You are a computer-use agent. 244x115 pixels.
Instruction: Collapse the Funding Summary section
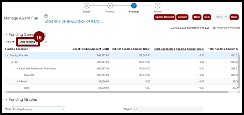(x=6, y=34)
